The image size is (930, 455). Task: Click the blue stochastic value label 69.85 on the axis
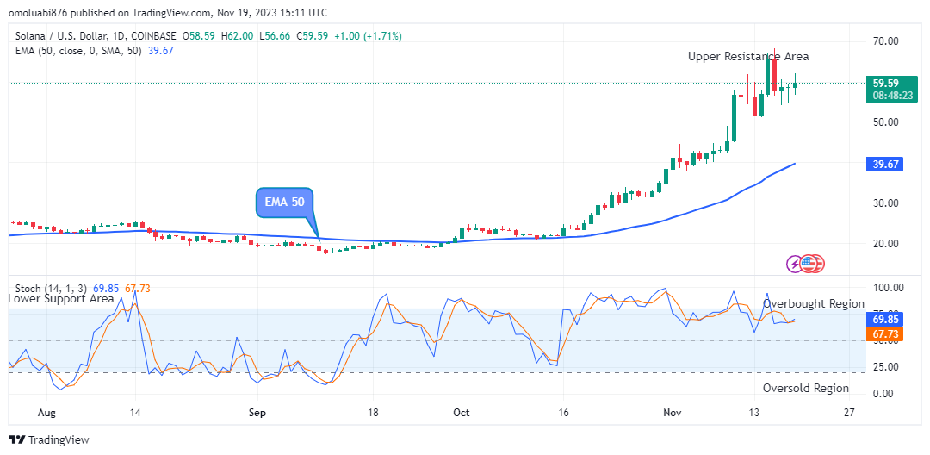[884, 319]
